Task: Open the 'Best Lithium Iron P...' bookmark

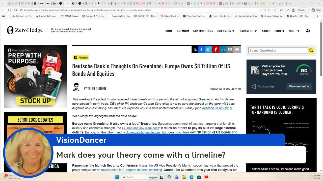Action: (x=20, y=16)
